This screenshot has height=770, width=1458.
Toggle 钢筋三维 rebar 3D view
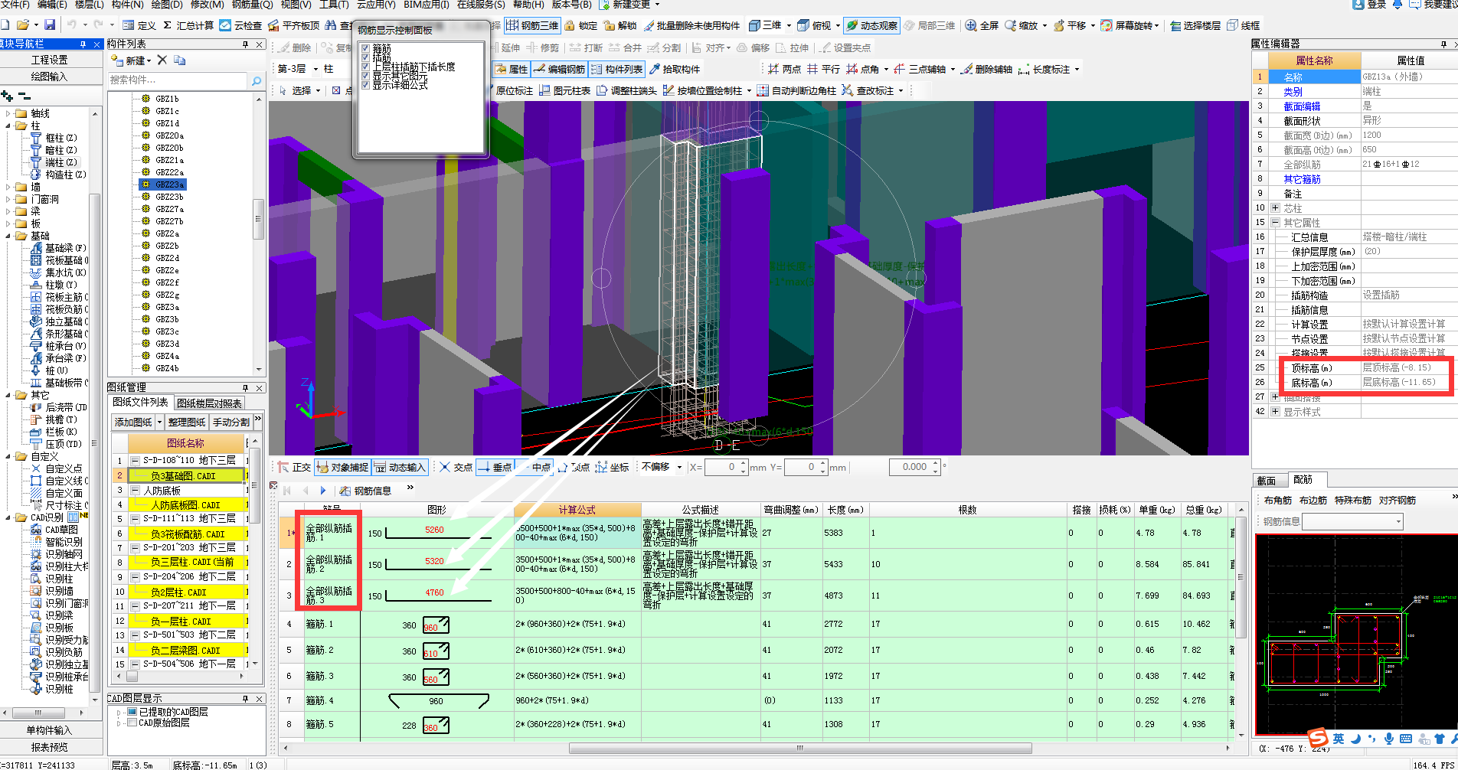tap(532, 25)
